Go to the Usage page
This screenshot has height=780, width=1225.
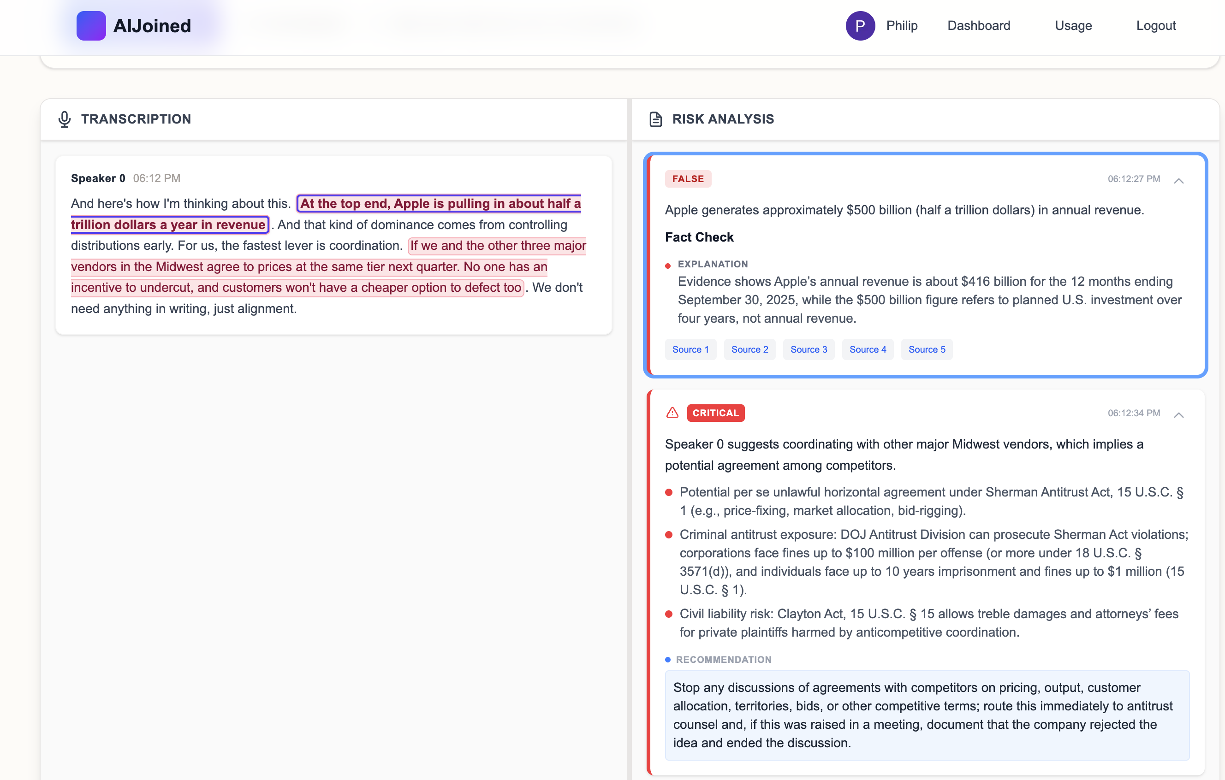1073,25
